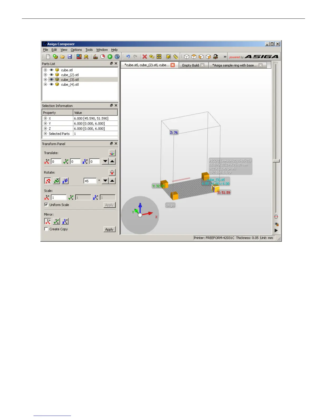Click the Rotate increase up-arrow button

112,181
